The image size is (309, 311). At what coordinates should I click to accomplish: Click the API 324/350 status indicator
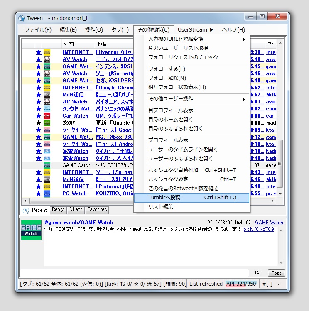point(241,284)
